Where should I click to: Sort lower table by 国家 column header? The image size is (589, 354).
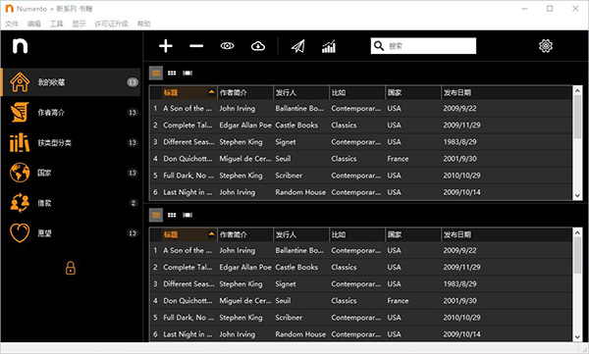coord(413,234)
